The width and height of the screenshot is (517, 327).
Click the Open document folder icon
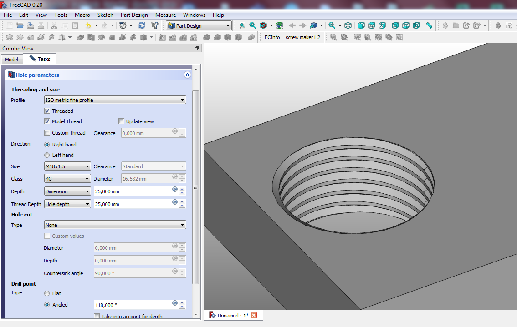pos(20,26)
